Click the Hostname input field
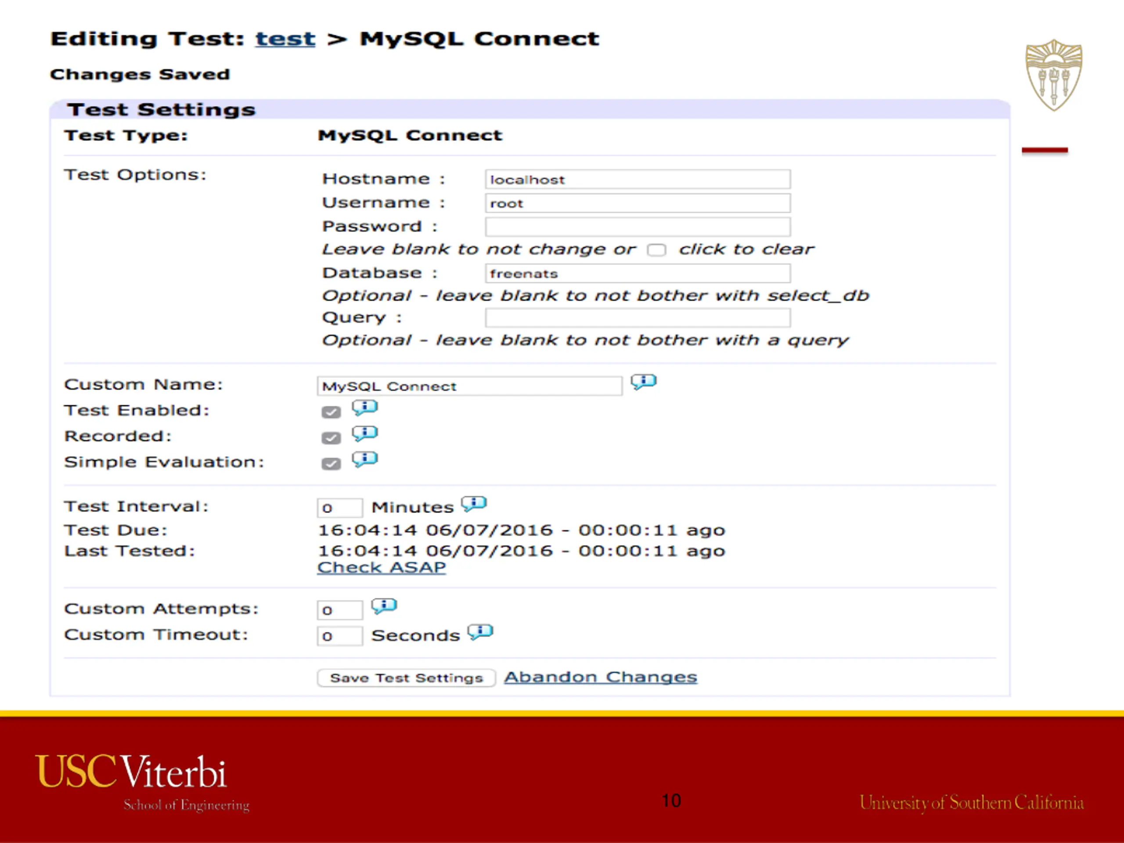Viewport: 1124px width, 843px height. click(x=638, y=180)
